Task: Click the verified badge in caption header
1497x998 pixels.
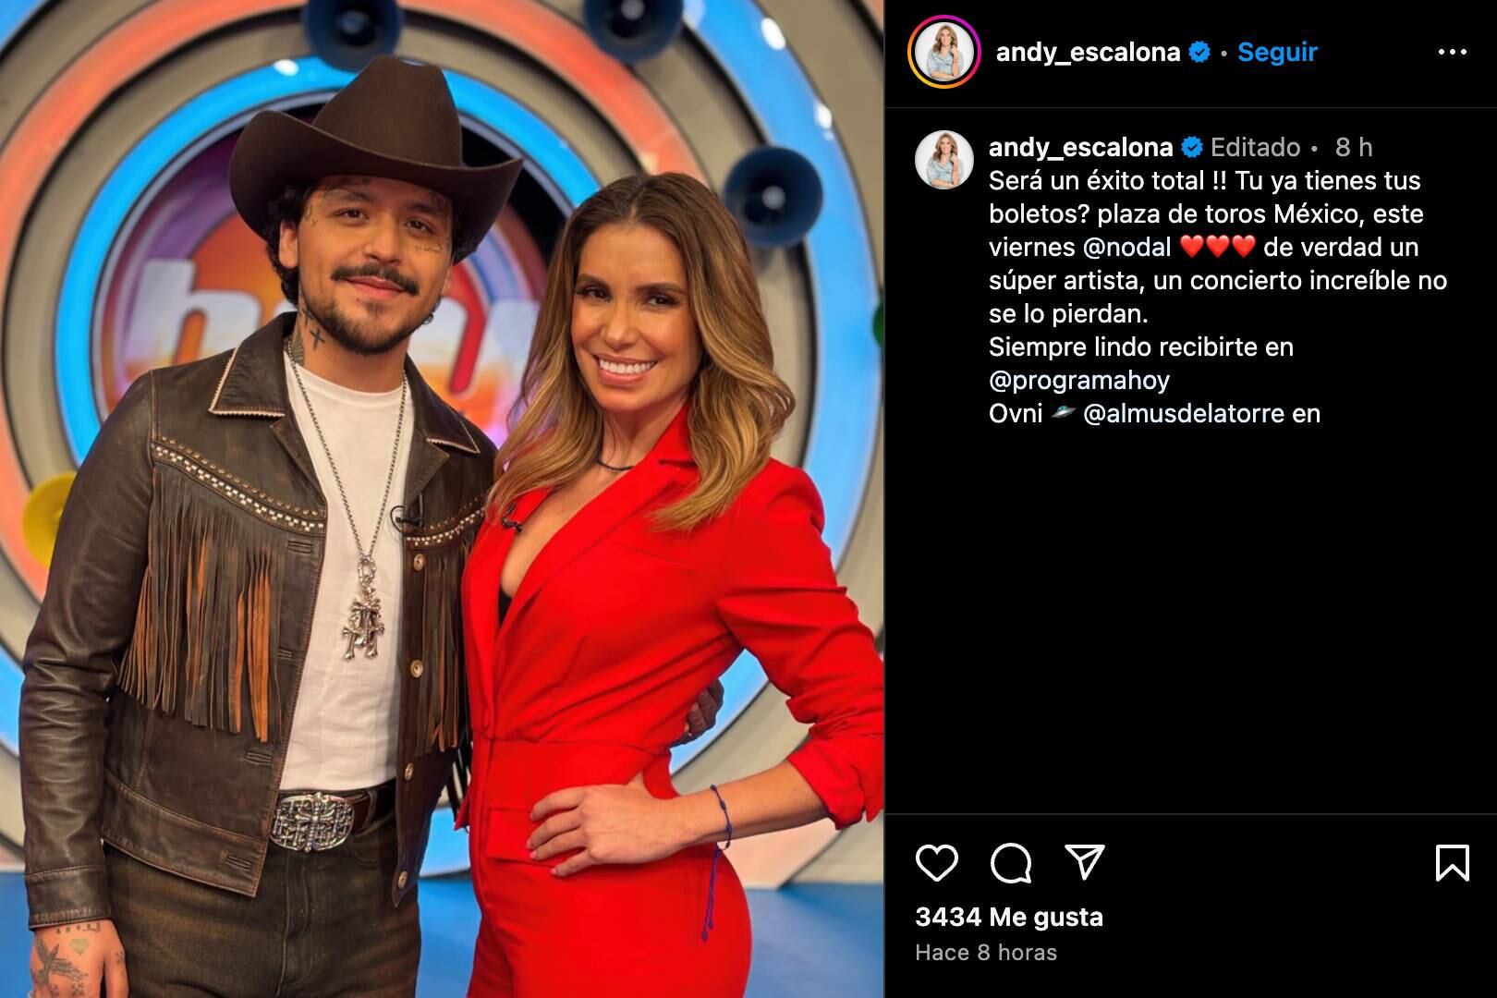Action: (x=1192, y=147)
